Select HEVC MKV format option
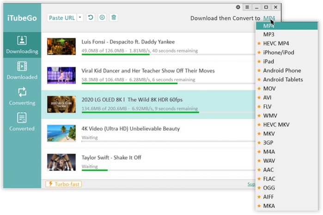Image resolution: width=323 pixels, height=215 pixels. tap(286, 125)
